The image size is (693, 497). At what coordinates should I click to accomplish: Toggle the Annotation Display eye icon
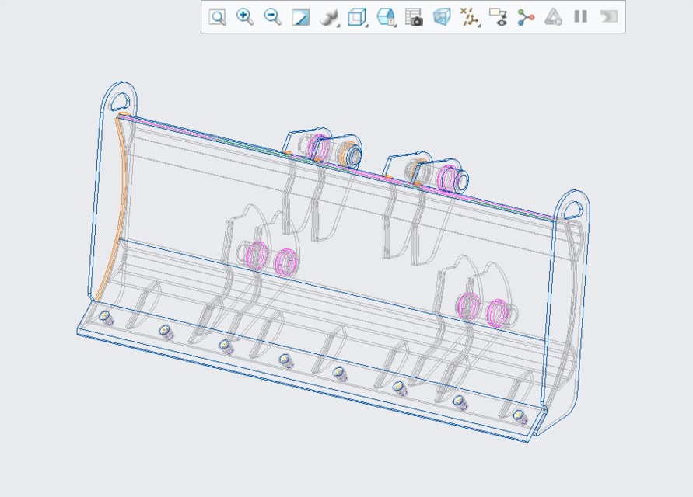pos(496,17)
